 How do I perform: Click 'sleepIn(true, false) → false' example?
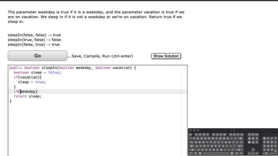(34, 39)
